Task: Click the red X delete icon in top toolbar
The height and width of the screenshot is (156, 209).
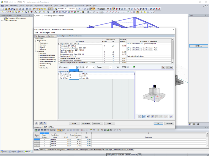Action: coord(137,9)
